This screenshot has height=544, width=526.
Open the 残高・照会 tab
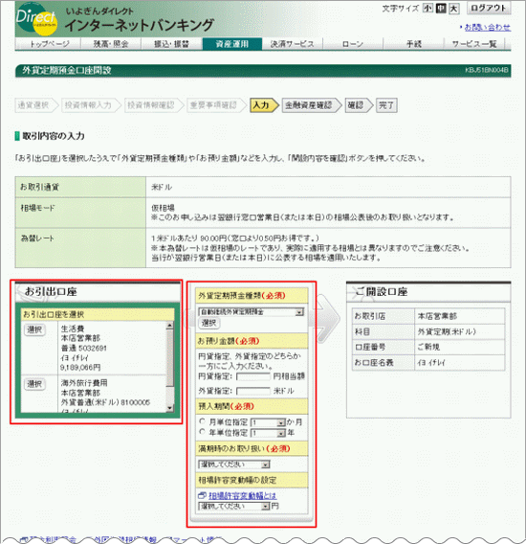coord(111,44)
